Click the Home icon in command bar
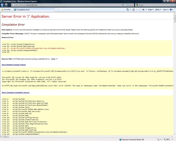The width and height of the screenshot is (176, 141). coord(127,10)
